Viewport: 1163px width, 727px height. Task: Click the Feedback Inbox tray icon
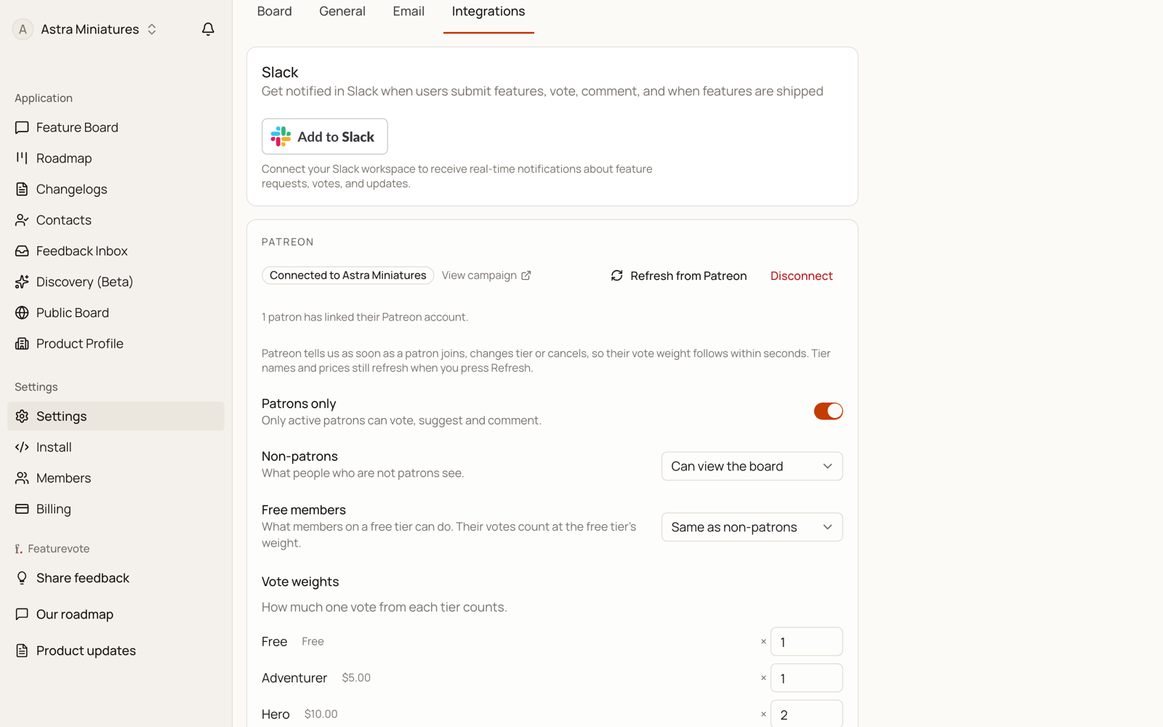[22, 251]
